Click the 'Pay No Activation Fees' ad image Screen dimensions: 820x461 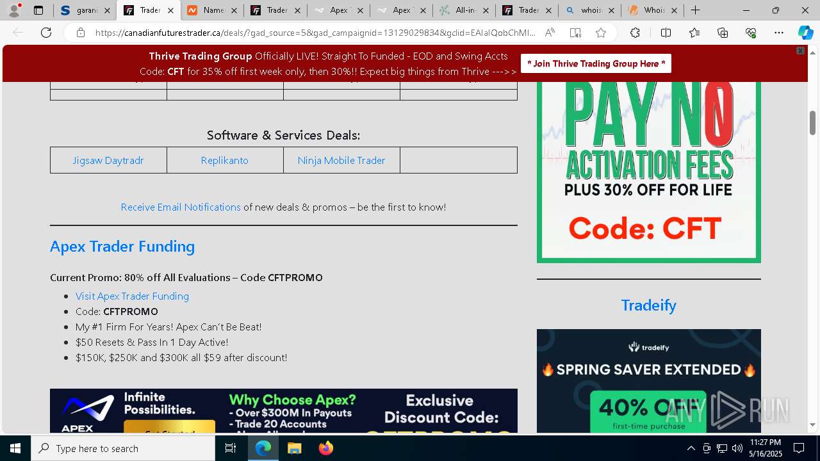pyautogui.click(x=649, y=172)
